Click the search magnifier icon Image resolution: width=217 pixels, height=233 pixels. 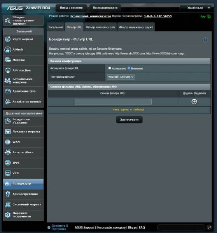pyautogui.click(x=209, y=227)
